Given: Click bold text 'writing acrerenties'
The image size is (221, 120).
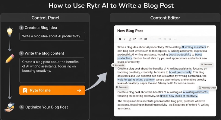Looking at the screenshot, I should 190,76.
